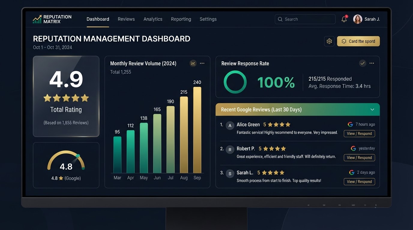Click into the Search field
This screenshot has width=413, height=230.
coord(305,19)
